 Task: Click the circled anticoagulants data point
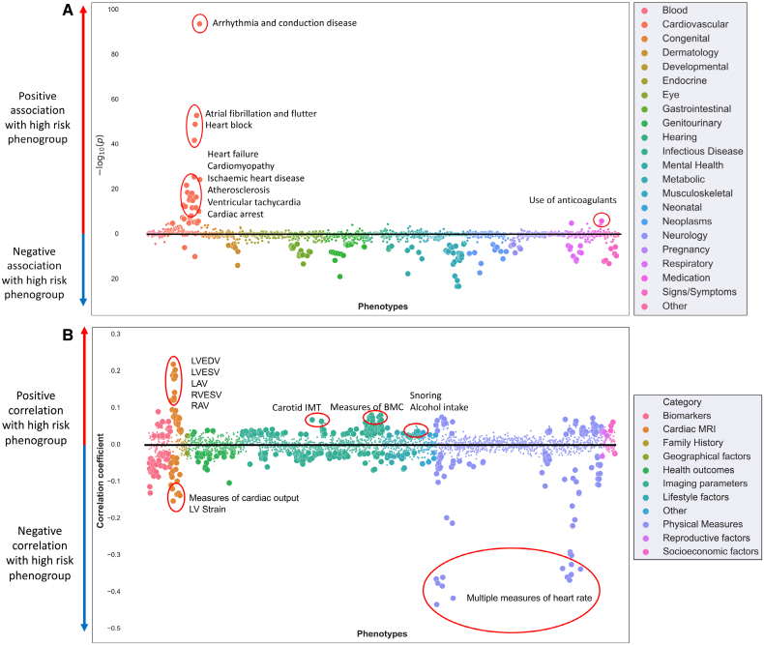(602, 220)
